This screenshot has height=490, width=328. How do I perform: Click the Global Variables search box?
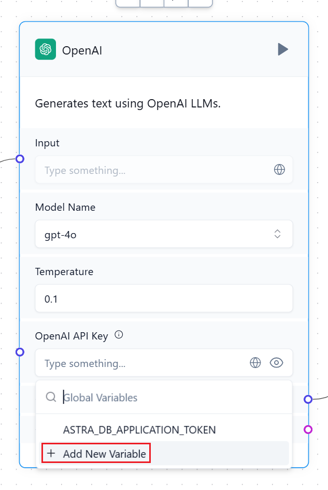click(x=164, y=398)
